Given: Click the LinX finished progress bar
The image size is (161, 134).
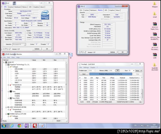Looking at the screenshot, I should 111,74.
